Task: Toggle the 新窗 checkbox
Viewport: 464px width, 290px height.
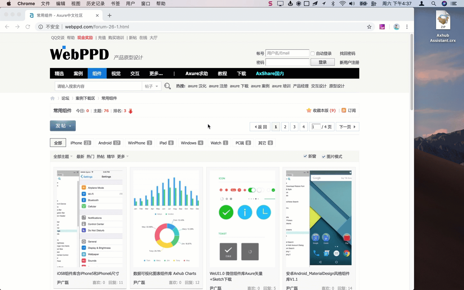Action: pos(305,156)
